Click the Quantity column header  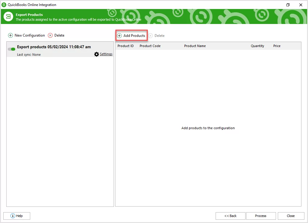pyautogui.click(x=257, y=46)
